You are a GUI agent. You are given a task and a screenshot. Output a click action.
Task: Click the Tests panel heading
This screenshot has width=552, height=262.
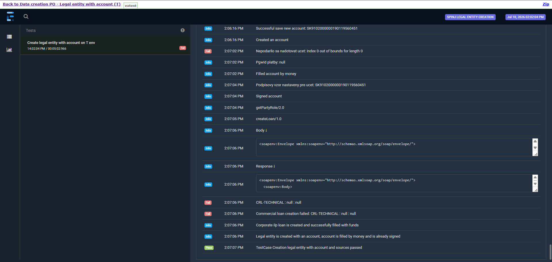(31, 30)
